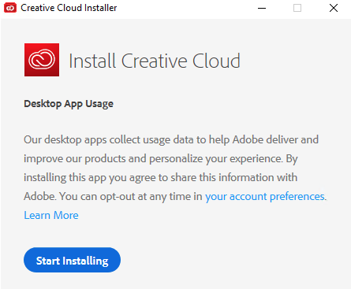Click the large red Creative Cloud logo
351x289 pixels.
[x=42, y=60]
